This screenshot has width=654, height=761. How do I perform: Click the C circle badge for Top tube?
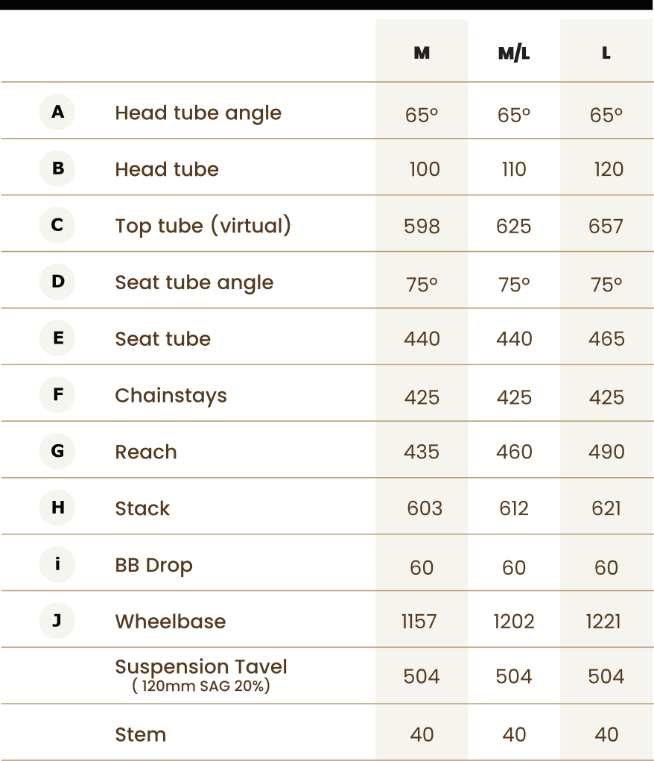[x=57, y=225]
